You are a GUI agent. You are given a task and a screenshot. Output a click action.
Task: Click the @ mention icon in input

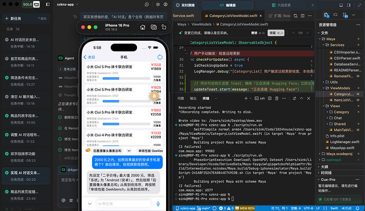[63, 200]
